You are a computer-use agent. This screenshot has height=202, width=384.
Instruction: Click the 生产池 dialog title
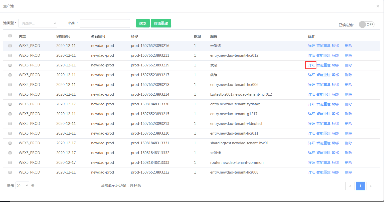click(x=9, y=6)
